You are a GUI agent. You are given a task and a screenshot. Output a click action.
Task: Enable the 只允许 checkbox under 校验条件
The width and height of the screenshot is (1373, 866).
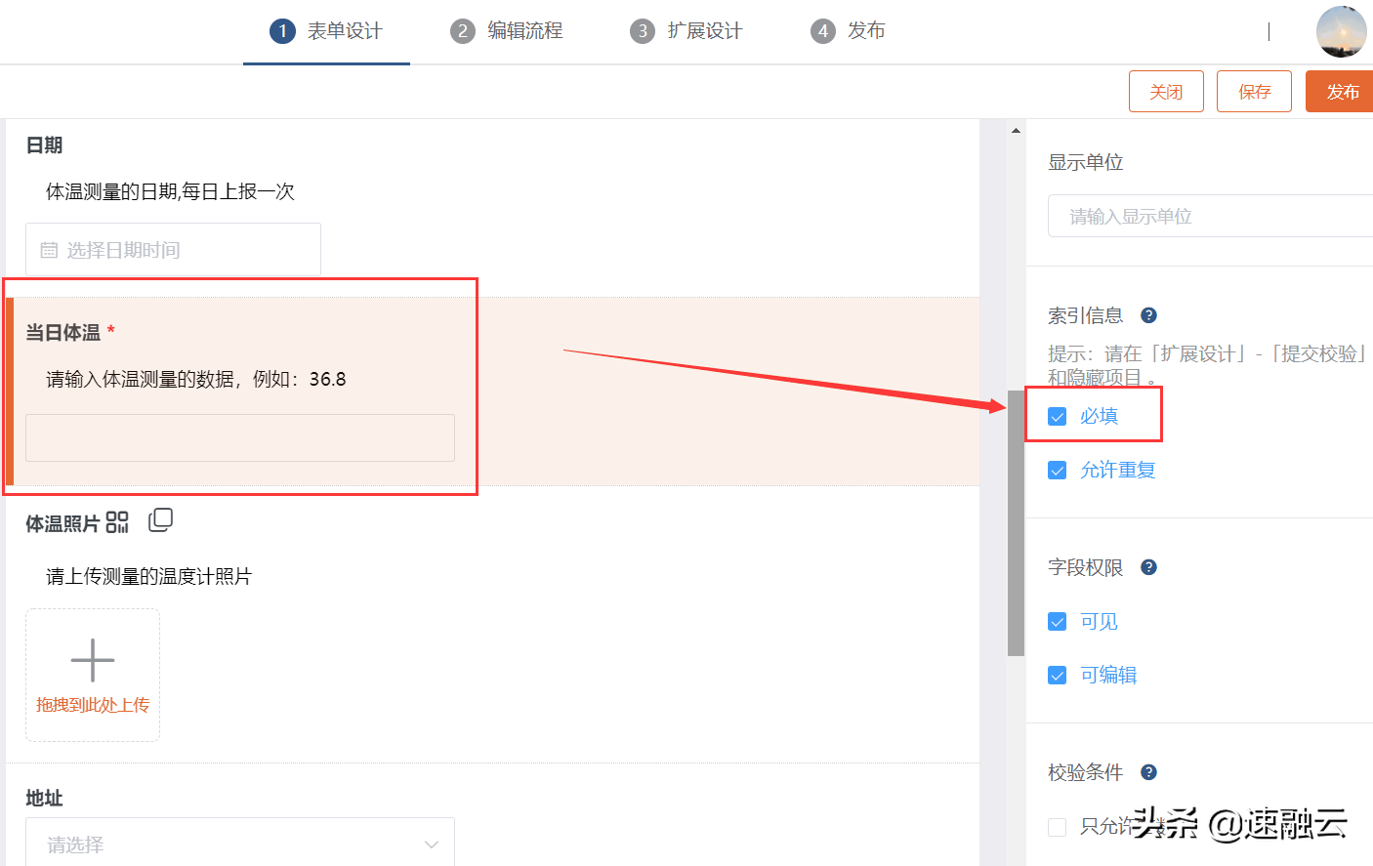click(1057, 827)
